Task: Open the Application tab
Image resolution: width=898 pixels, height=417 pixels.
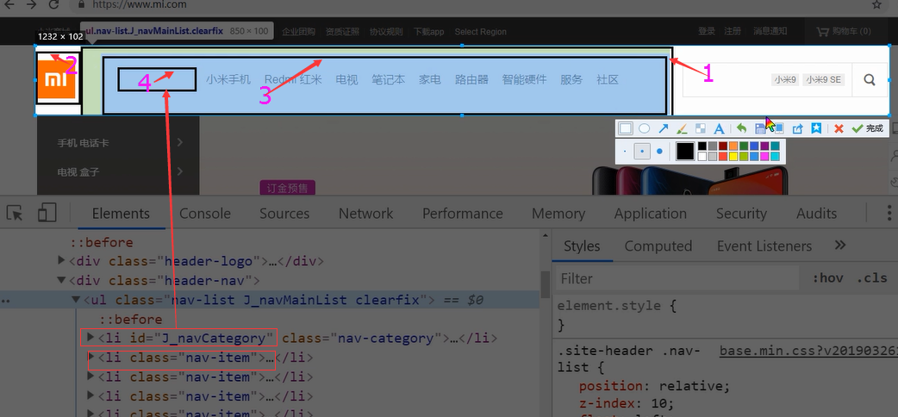Action: [x=651, y=214]
